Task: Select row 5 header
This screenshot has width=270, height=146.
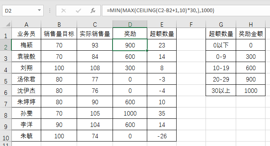Action: 6,79
